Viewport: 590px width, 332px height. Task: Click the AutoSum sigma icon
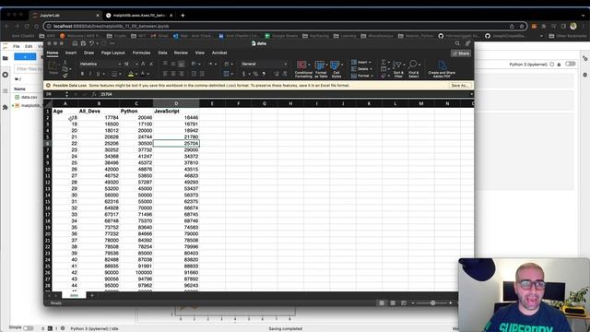tap(383, 62)
